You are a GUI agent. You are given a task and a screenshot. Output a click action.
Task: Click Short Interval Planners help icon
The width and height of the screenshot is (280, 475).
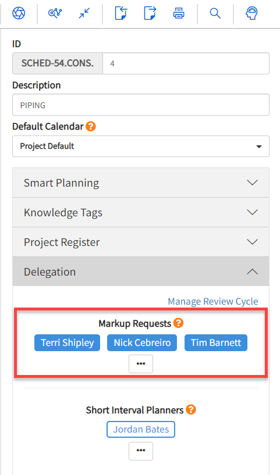tap(191, 409)
